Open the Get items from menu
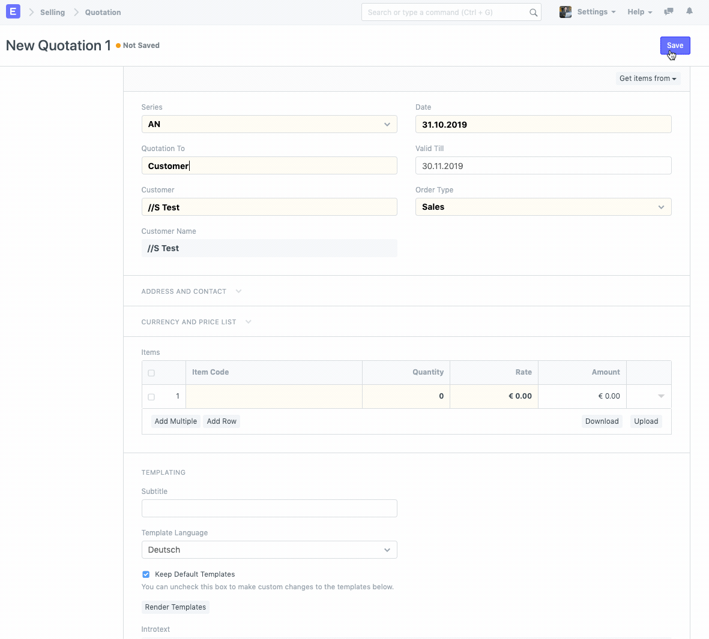This screenshot has height=639, width=709. (648, 78)
